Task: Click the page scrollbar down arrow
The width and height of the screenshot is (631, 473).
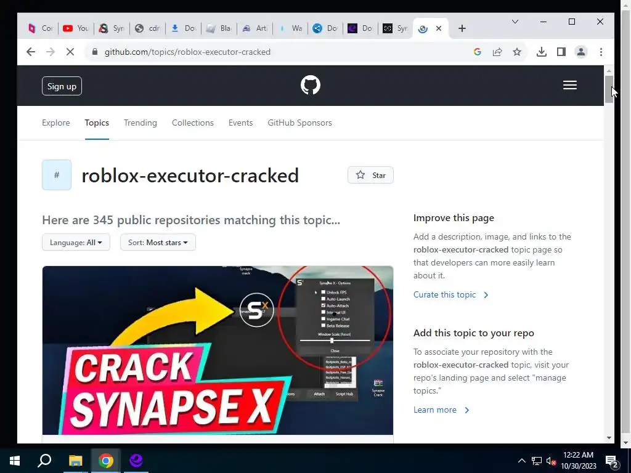Action: click(x=609, y=438)
